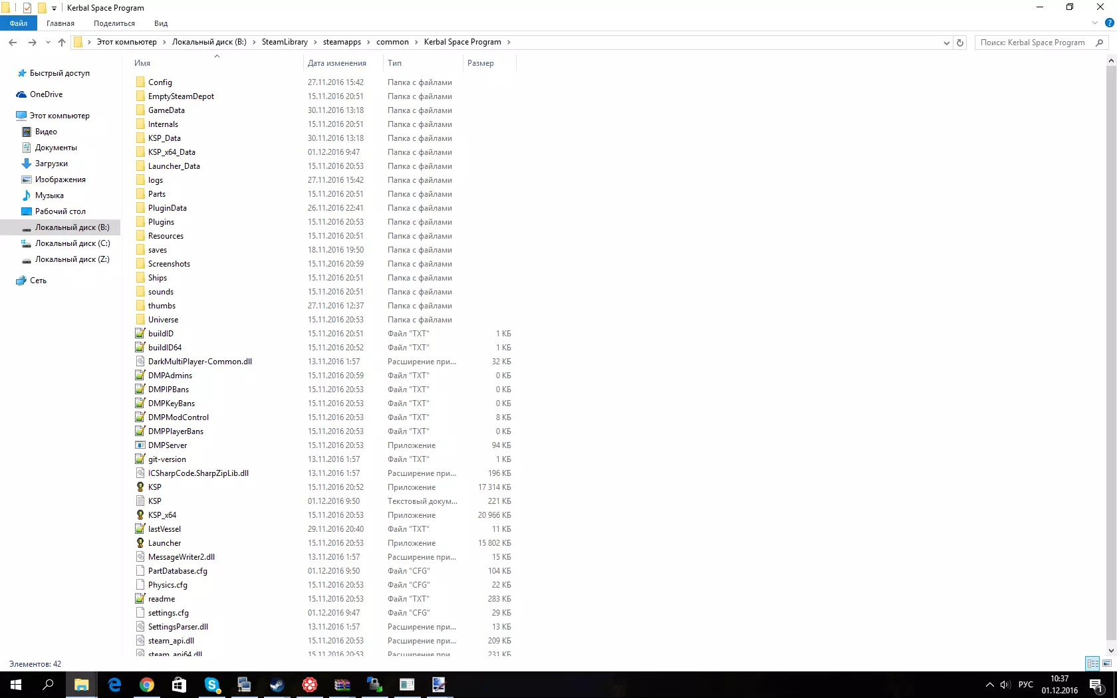This screenshot has width=1117, height=698.
Task: Go back to the previous folder
Action: [x=13, y=43]
